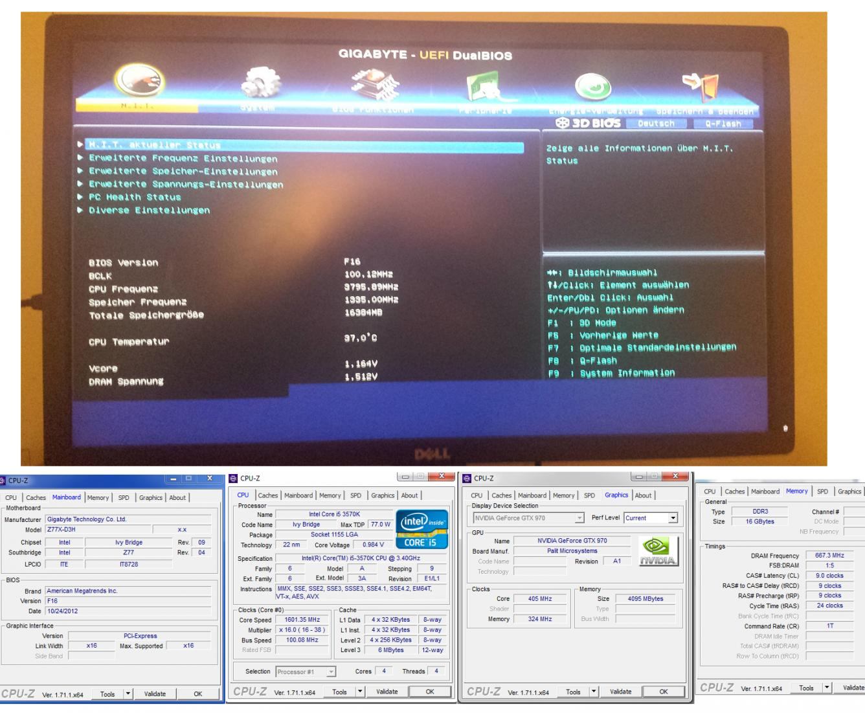The height and width of the screenshot is (713, 865).
Task: Open the PC Health Status entry
Action: 135,198
